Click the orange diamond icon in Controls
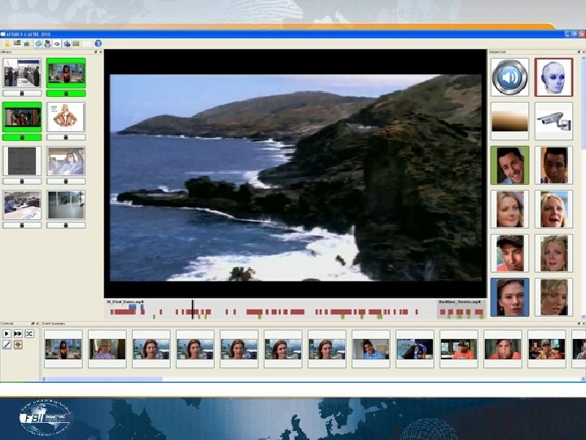 18,345
